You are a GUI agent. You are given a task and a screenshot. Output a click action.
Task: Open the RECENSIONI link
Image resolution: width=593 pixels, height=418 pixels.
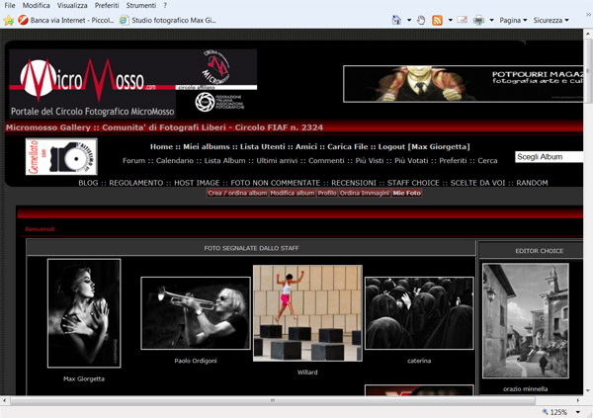click(x=354, y=183)
